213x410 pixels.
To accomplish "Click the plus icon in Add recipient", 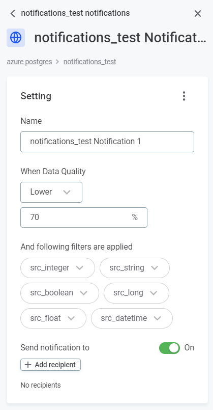I will pos(28,365).
